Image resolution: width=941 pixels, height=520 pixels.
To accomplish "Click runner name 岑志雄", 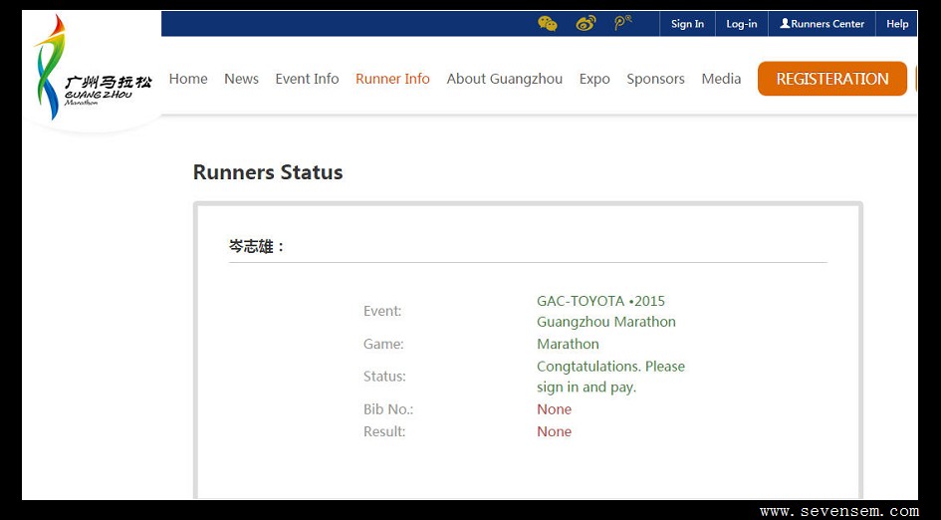I will pos(257,246).
